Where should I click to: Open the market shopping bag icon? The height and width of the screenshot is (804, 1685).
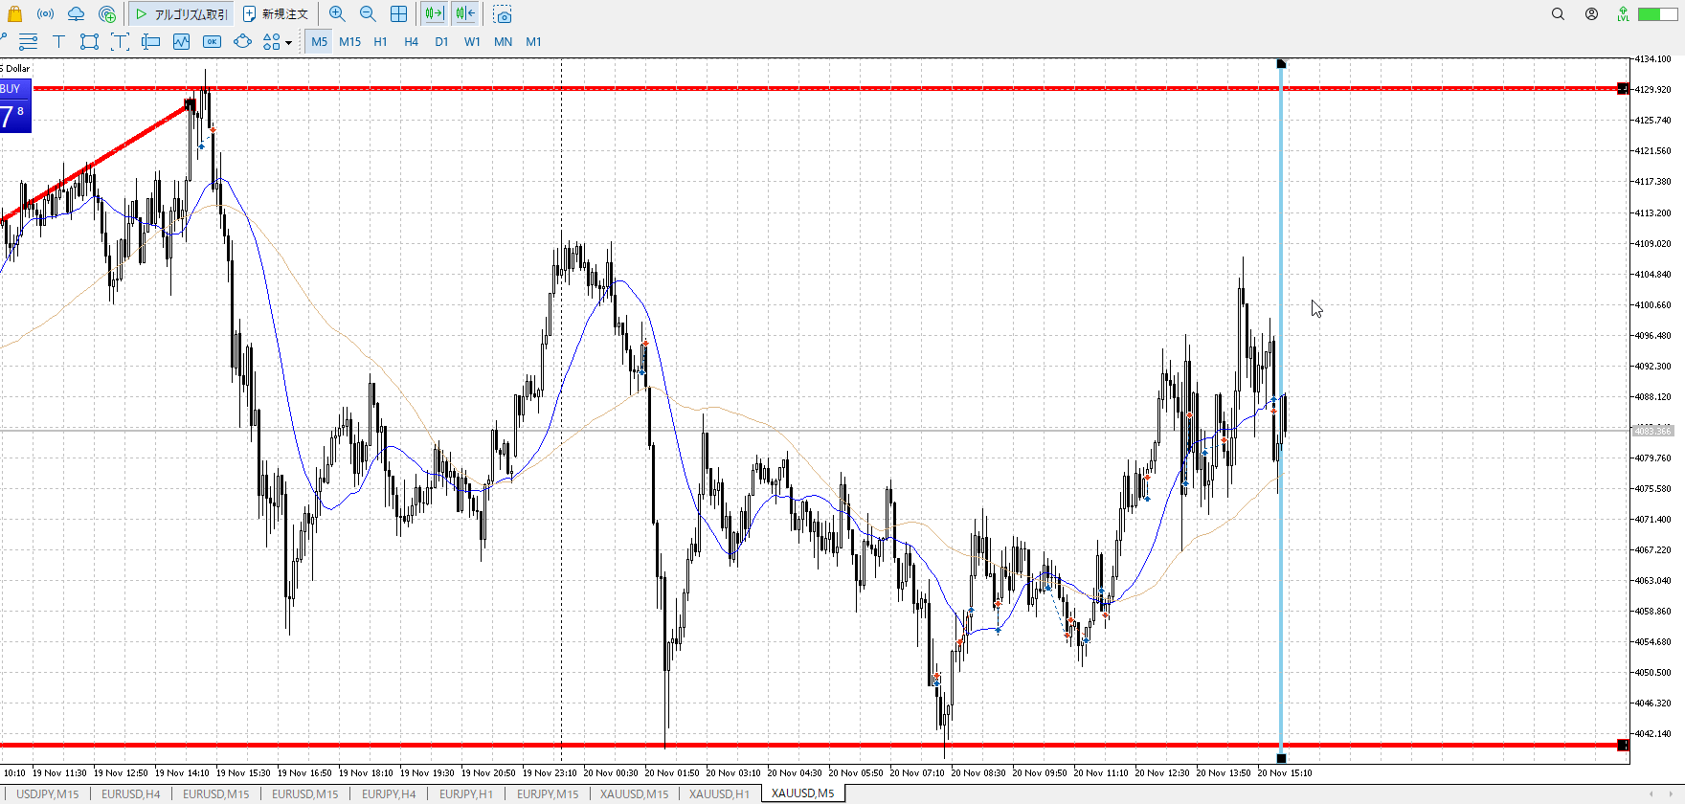coord(14,14)
